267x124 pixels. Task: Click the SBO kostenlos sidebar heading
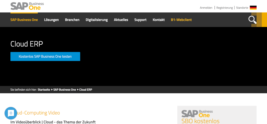coord(201,121)
